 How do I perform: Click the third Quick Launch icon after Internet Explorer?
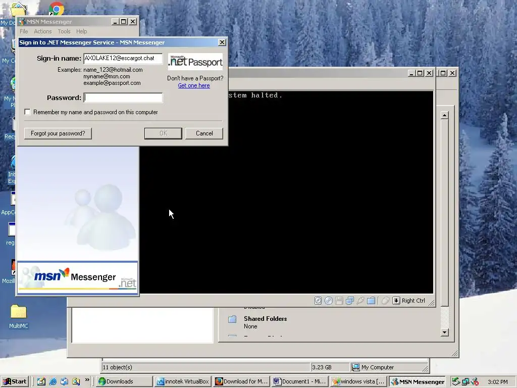coord(64,381)
